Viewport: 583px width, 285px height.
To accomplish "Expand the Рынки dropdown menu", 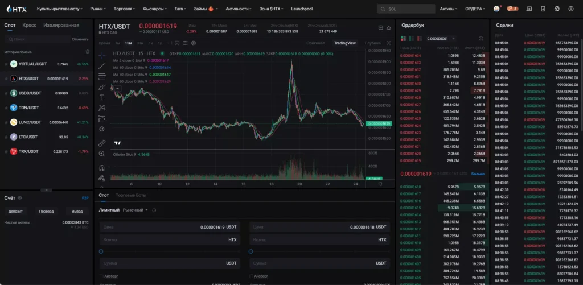I will tap(98, 9).
